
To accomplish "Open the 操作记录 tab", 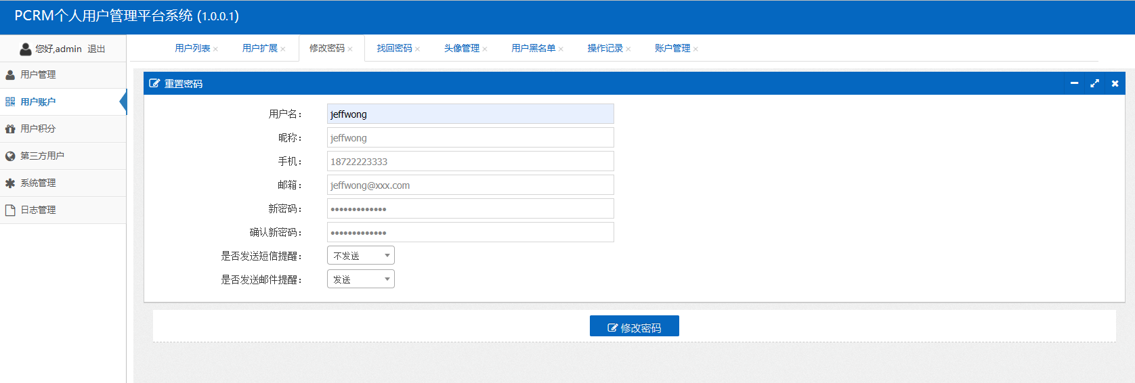I will pos(605,48).
